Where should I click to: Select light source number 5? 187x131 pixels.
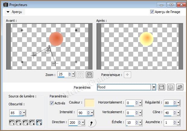39,123
